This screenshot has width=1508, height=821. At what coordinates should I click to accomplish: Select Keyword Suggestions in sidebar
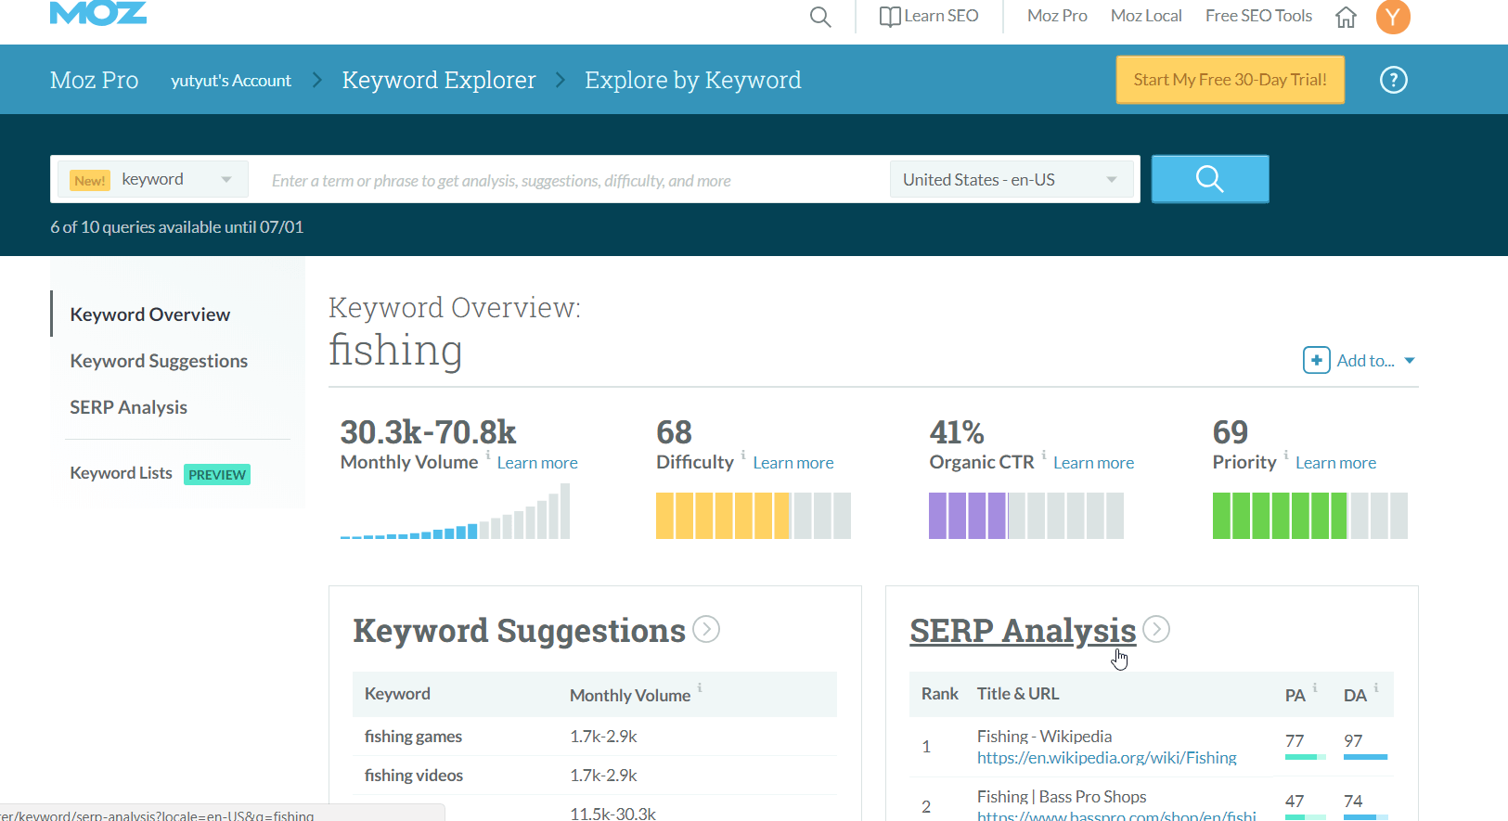tap(159, 361)
